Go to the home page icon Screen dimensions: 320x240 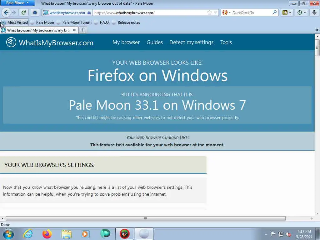click(35, 12)
